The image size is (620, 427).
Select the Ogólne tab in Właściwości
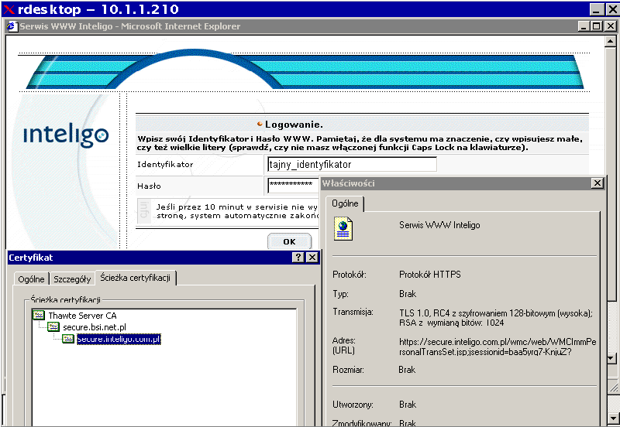pos(345,203)
